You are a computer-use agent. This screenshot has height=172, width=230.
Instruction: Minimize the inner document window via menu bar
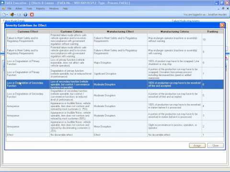click(218, 9)
